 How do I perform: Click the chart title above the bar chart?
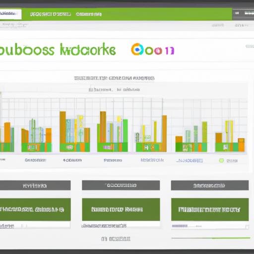point(114,78)
